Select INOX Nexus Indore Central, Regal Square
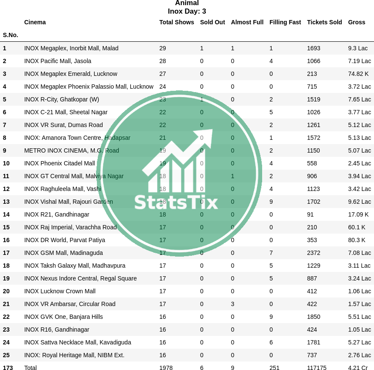This screenshot has height=370, width=374. [80, 279]
